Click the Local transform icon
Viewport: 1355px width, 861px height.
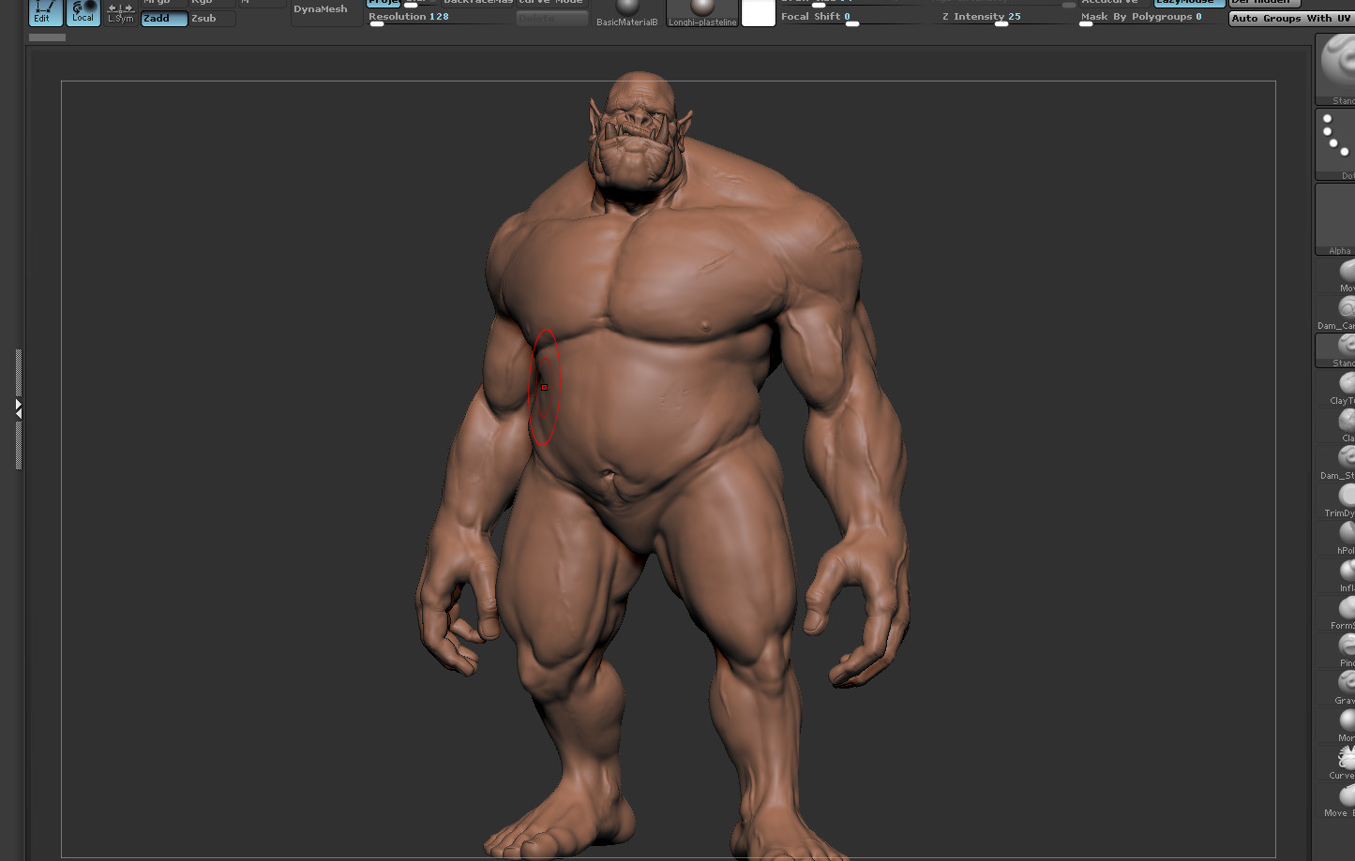click(83, 12)
